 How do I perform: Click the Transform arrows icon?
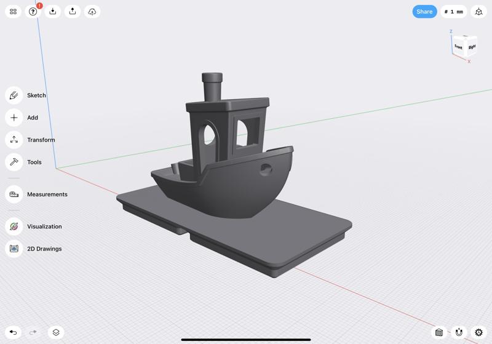(x=14, y=140)
